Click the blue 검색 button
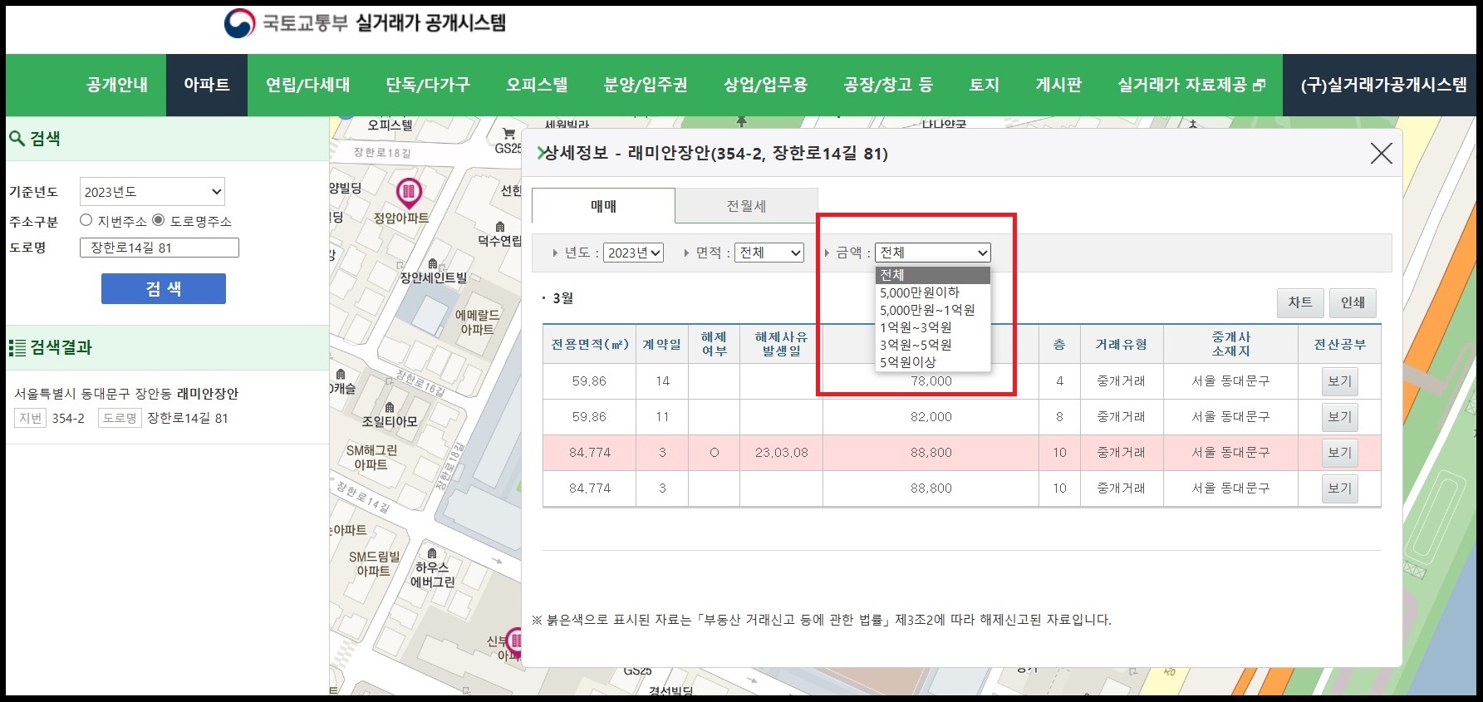The height and width of the screenshot is (702, 1483). point(164,288)
